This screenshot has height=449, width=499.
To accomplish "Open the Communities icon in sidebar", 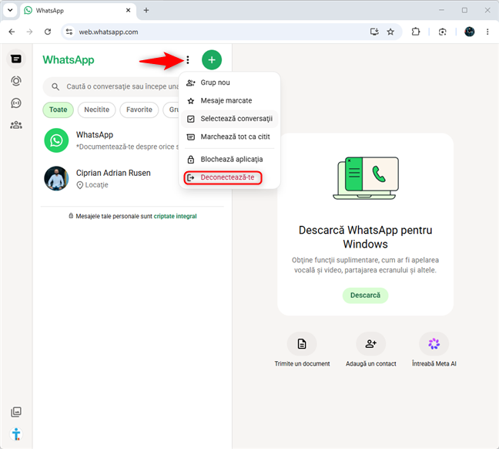I will point(16,125).
